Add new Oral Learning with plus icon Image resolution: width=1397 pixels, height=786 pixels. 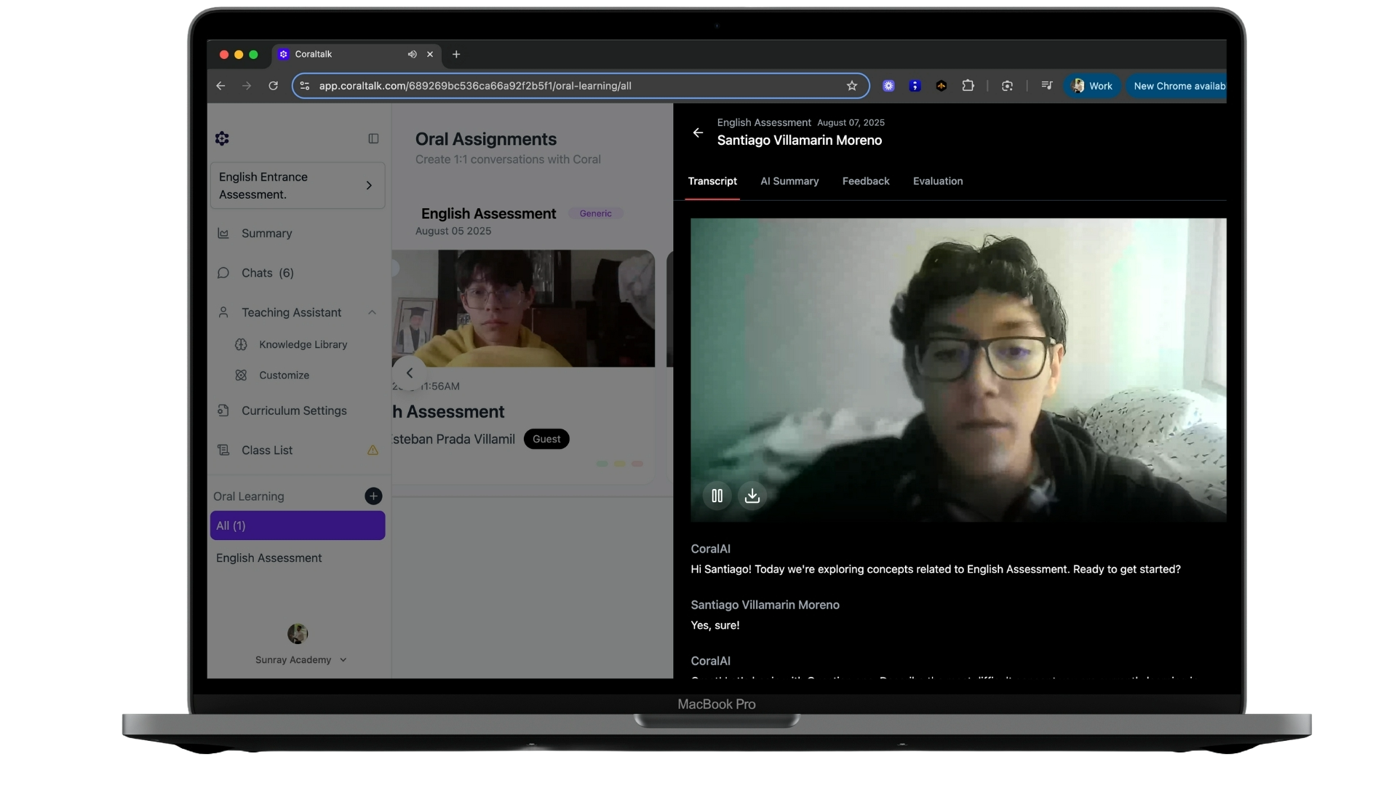click(x=373, y=496)
